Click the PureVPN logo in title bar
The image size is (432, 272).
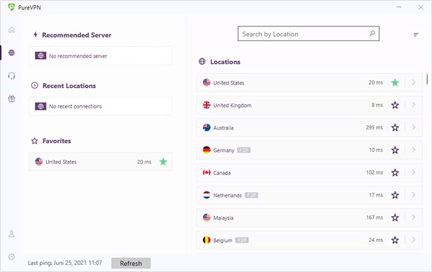pyautogui.click(x=11, y=7)
